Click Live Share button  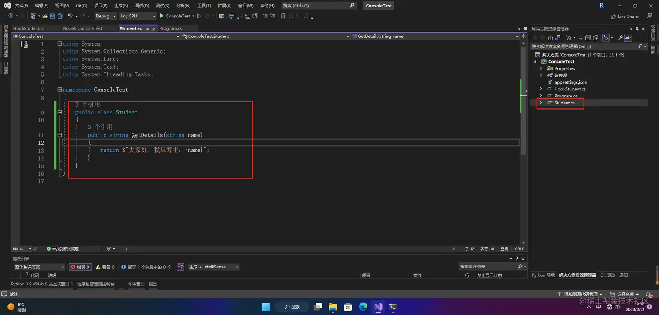coord(625,17)
